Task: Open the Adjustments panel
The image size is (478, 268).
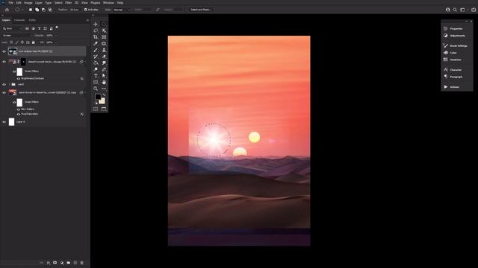Action: (x=457, y=36)
